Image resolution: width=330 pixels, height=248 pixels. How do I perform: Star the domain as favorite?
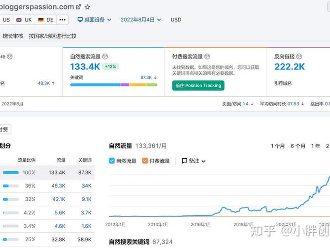(x=87, y=7)
